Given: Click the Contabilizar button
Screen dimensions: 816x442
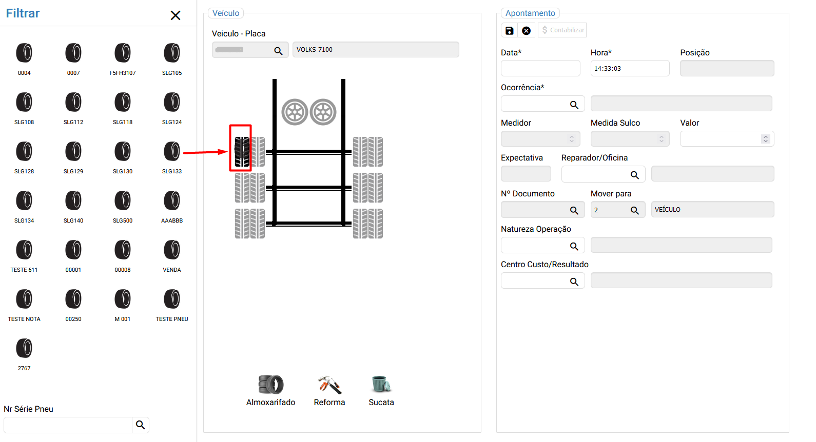Looking at the screenshot, I should pos(562,30).
